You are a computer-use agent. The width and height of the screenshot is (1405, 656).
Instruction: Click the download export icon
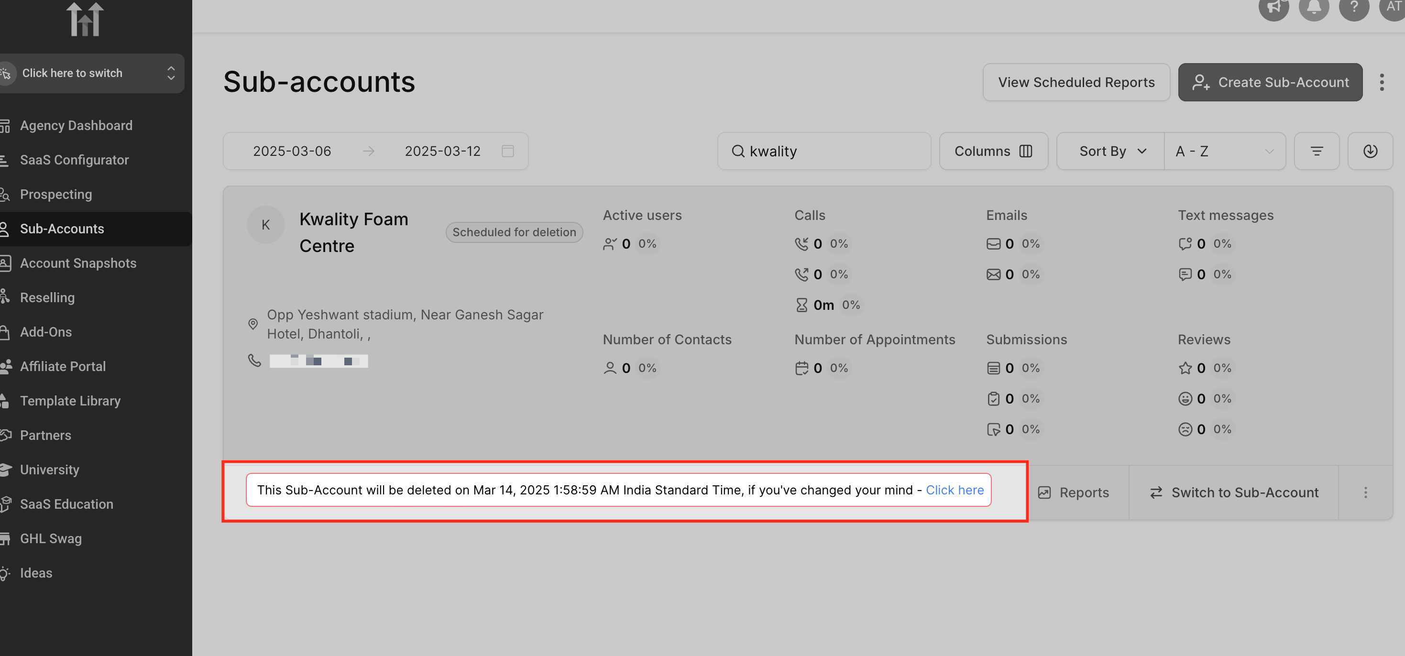[x=1370, y=151]
